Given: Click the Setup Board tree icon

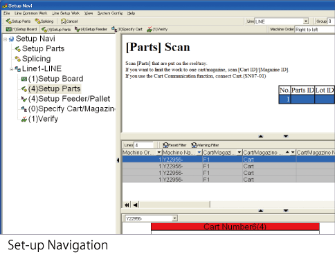Looking at the screenshot, I should click(x=24, y=79).
